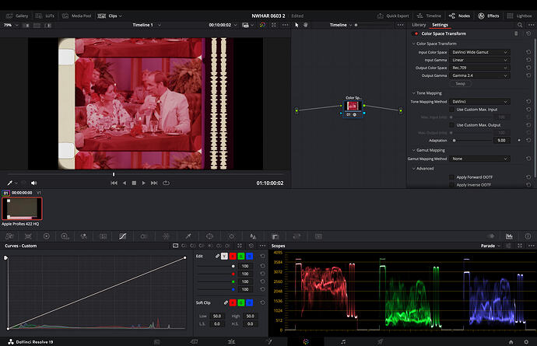Viewport: 537px width, 346px height.
Task: Select the Settings tab
Action: click(x=440, y=25)
